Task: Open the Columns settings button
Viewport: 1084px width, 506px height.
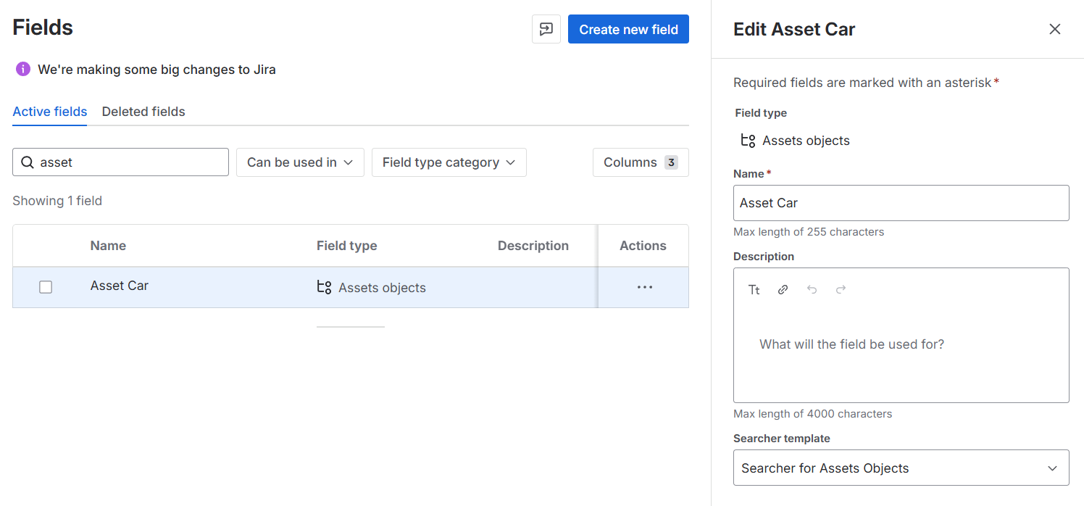Action: tap(640, 162)
